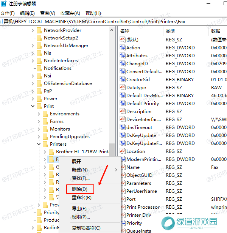Expand the NodeInterfaces key
This screenshot has width=227, height=233.
coord(33,61)
